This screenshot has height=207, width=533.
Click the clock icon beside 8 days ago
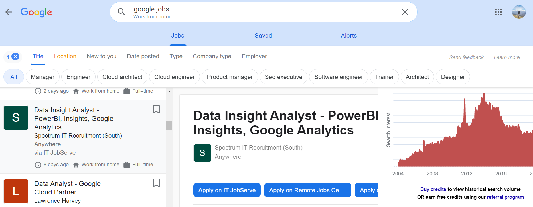(x=38, y=165)
